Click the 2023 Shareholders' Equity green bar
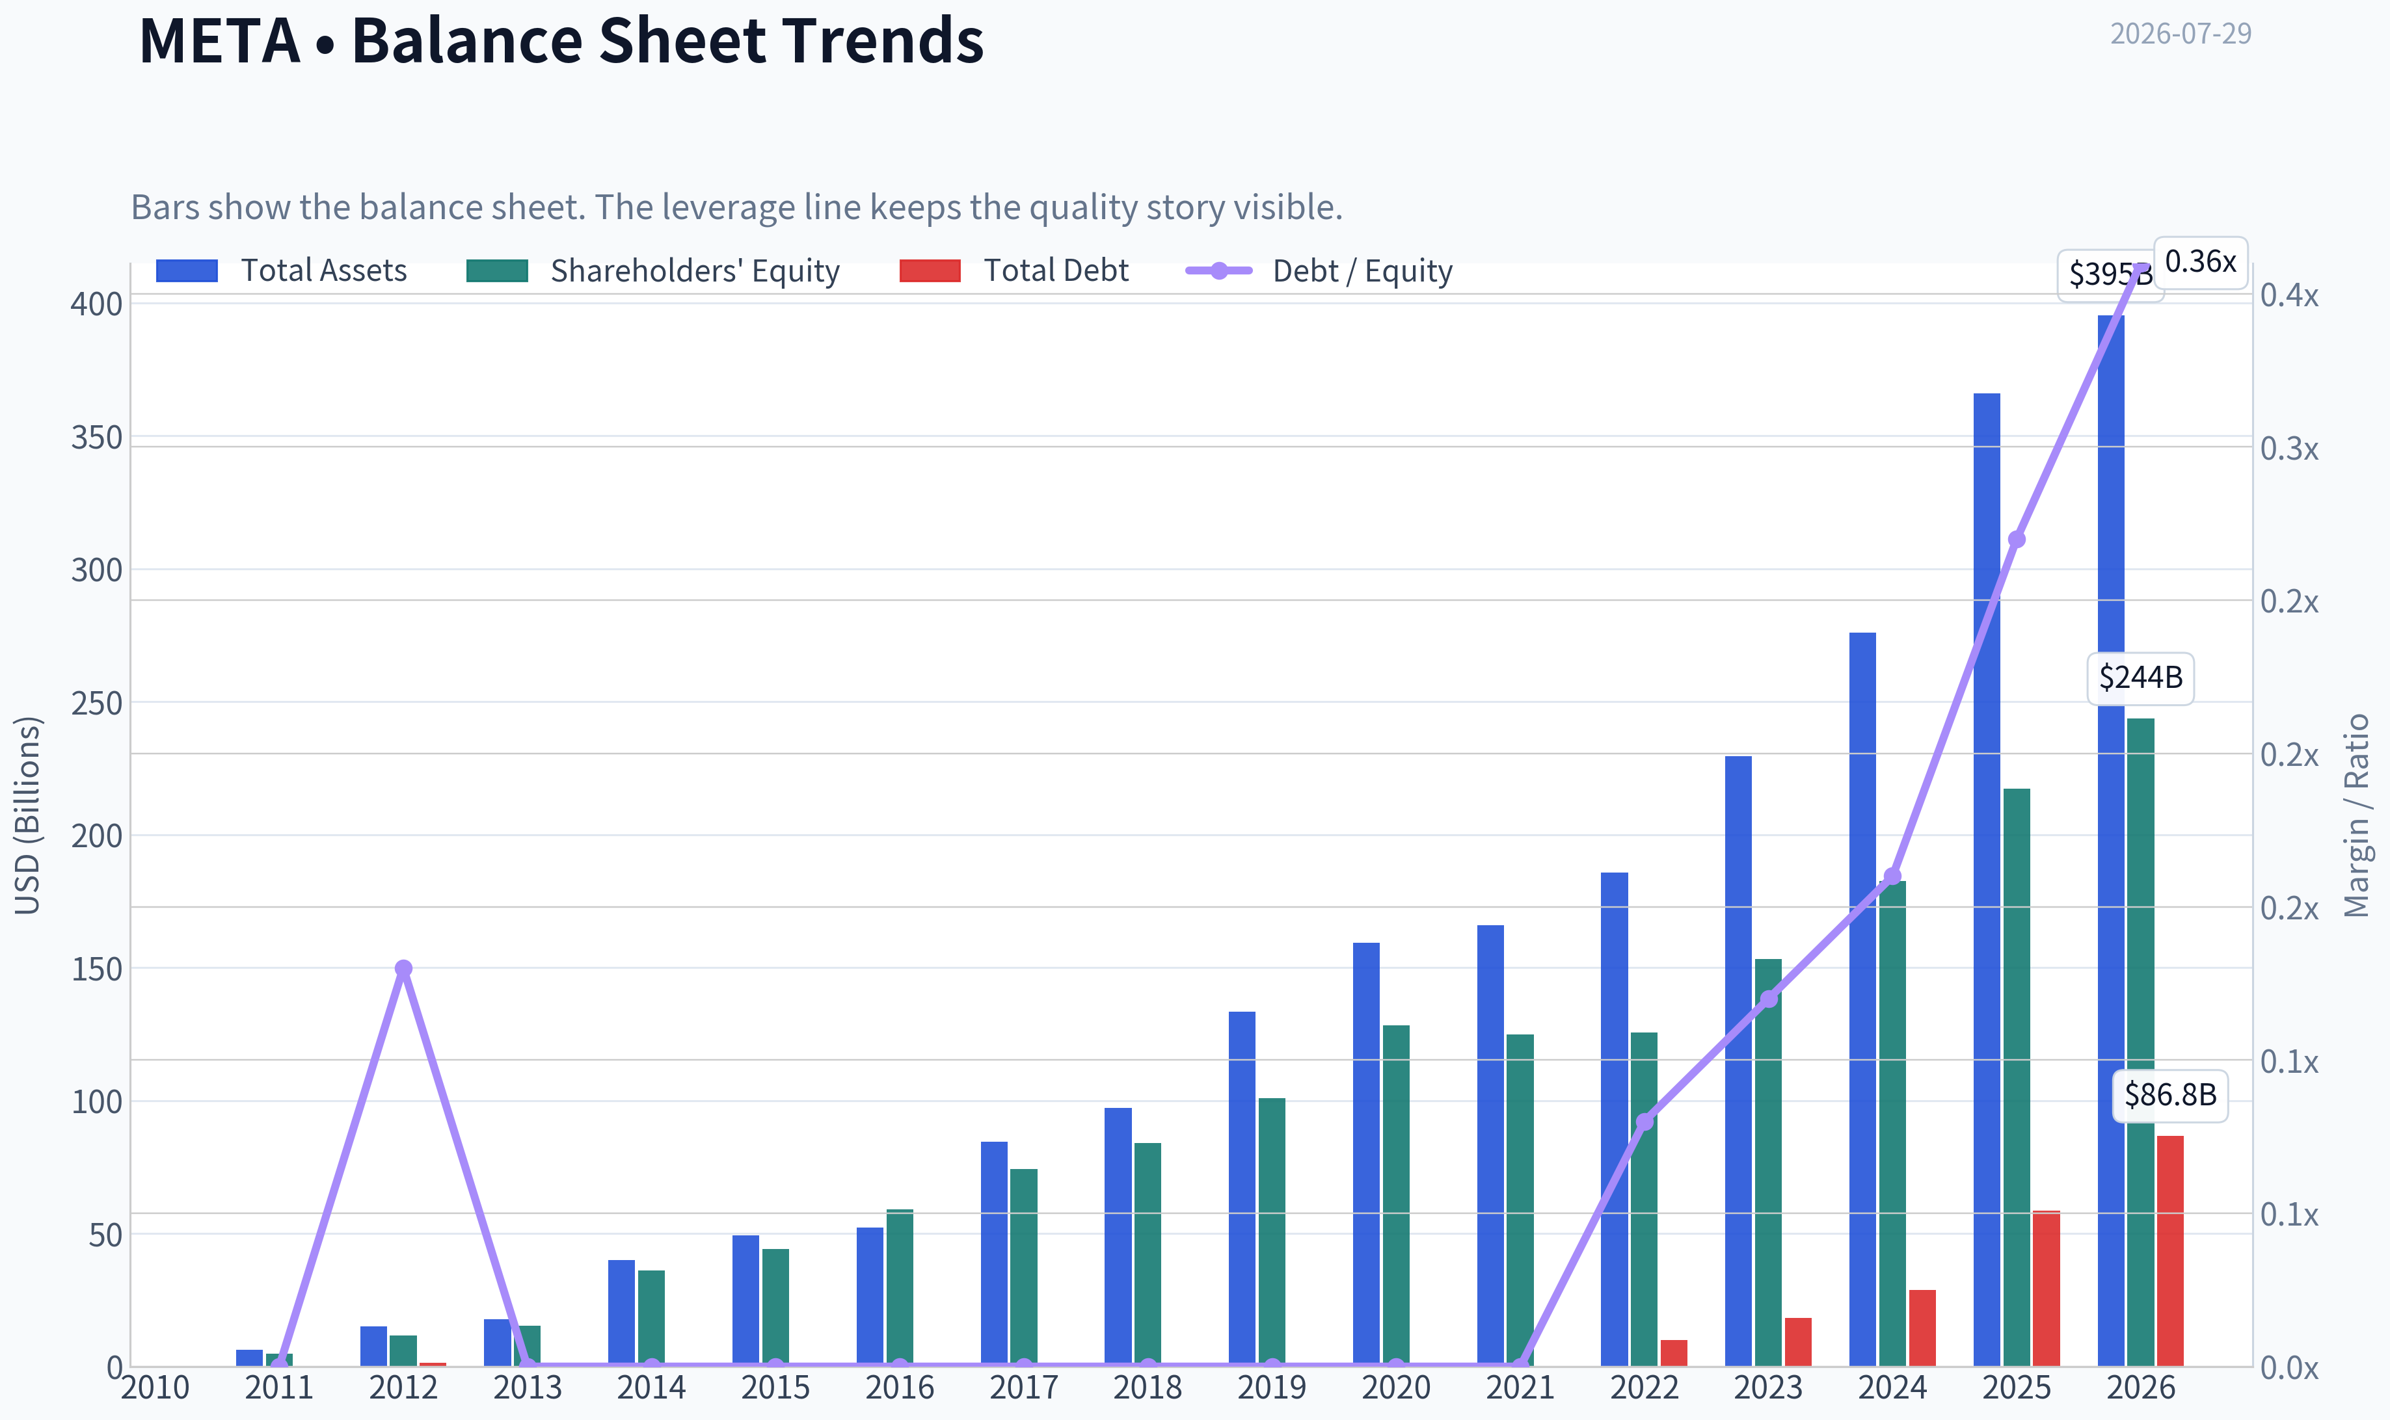Viewport: 2390px width, 1420px height. pos(1768,1163)
